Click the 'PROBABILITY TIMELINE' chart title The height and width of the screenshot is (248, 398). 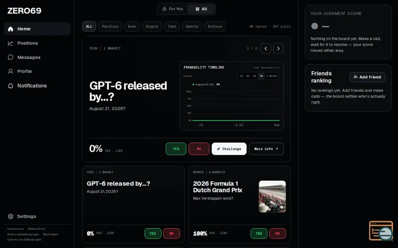[x=204, y=67]
